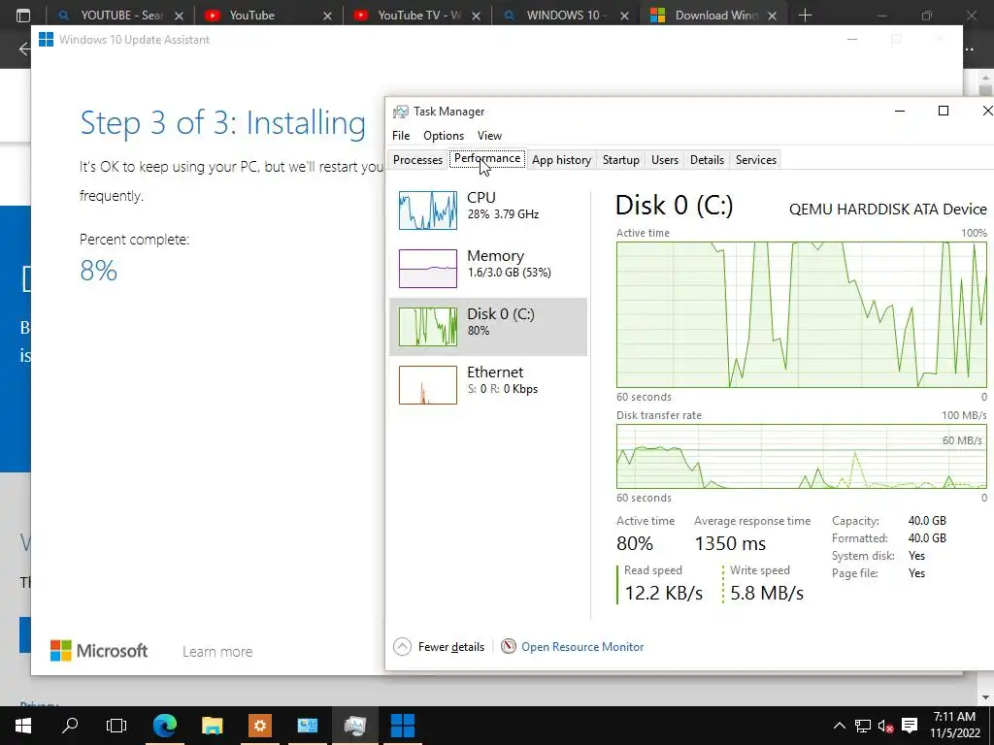This screenshot has width=994, height=745.
Task: Open the Task Manager File menu
Action: click(401, 136)
